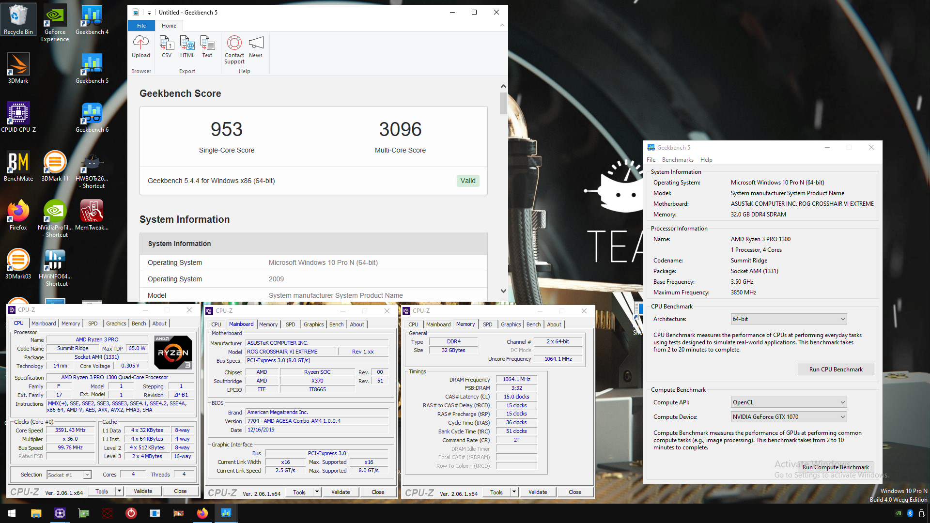Switch to Graphics tab in middle CPU-Z

(314, 324)
